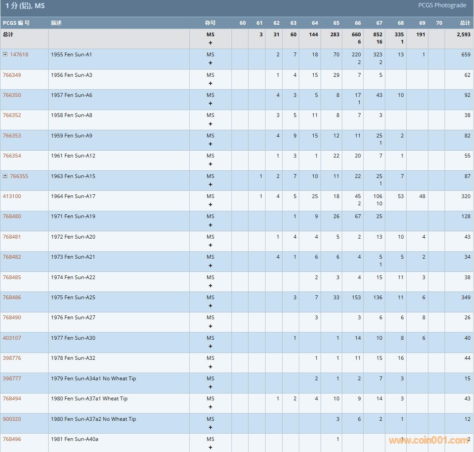Image resolution: width=474 pixels, height=452 pixels.
Task: Click the 总计 column header
Action: coord(465,23)
